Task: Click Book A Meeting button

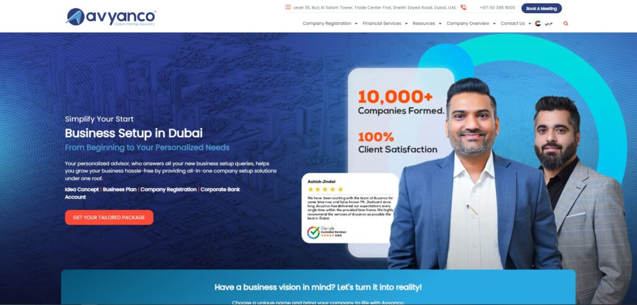Action: click(x=542, y=8)
